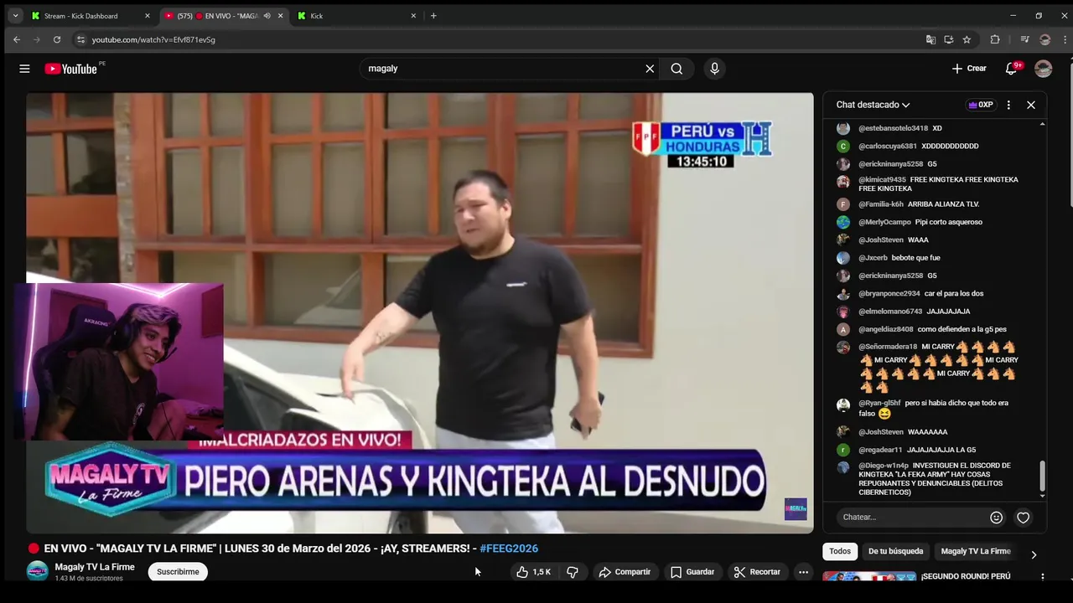Click @angeldiaz8408 chat message
1073x603 pixels.
coord(933,329)
